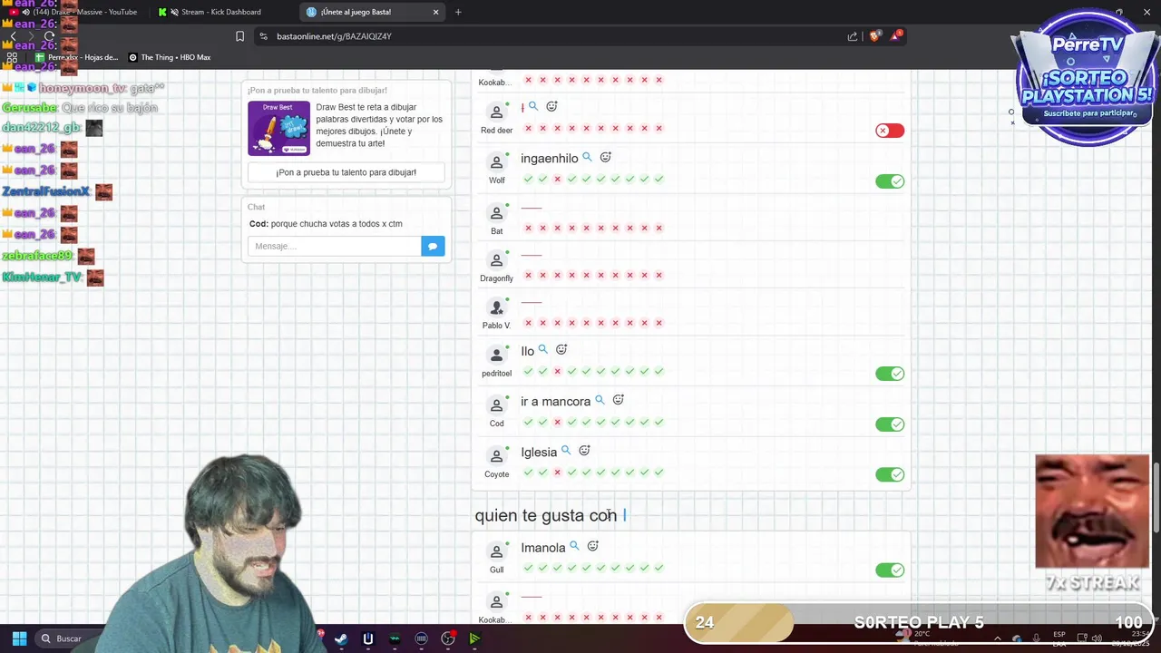This screenshot has width=1161, height=653.
Task: Search the answer 'Iglesia' via magnifier
Action: pos(566,452)
